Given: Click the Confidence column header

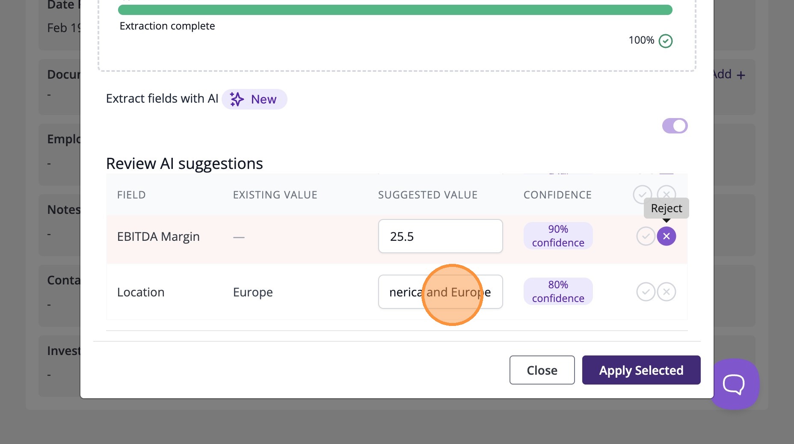Looking at the screenshot, I should point(557,195).
